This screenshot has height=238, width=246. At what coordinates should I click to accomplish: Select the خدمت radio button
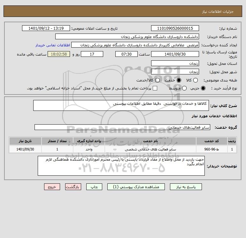179,80
